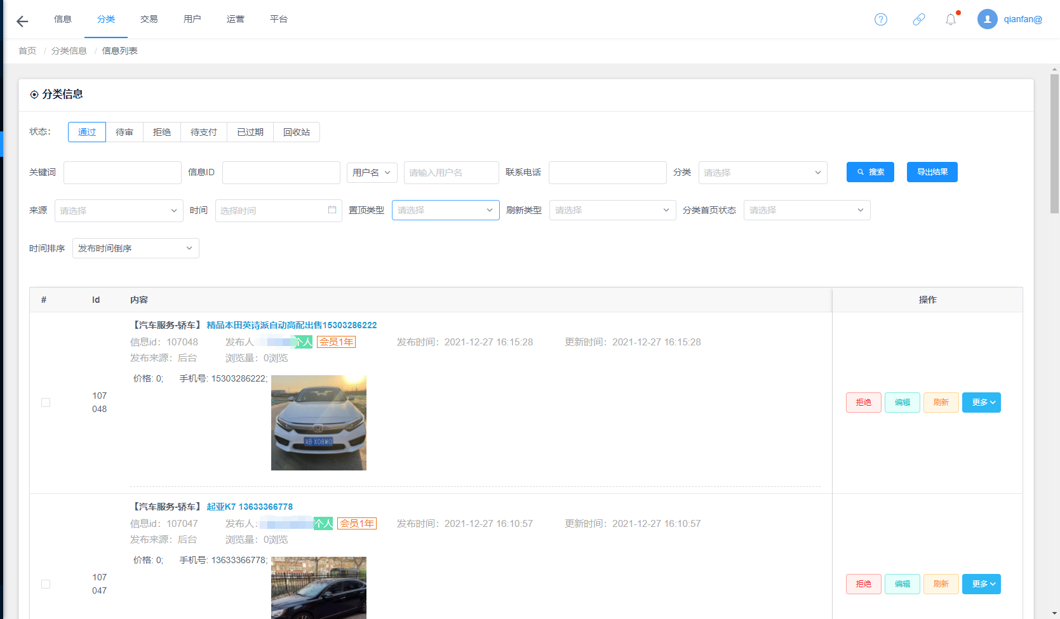The image size is (1060, 619).
Task: Open the 用户名 type dropdown
Action: (x=372, y=173)
